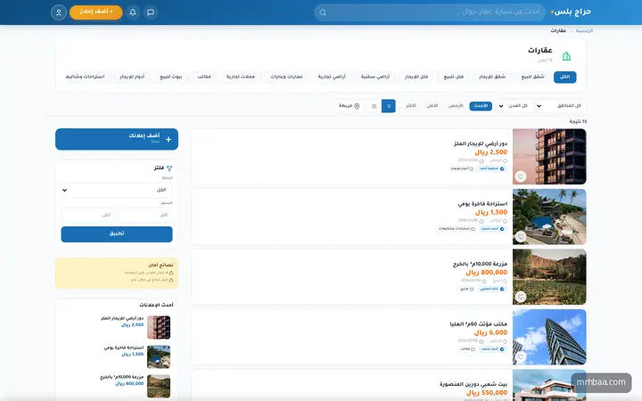Switch to list view icon
Screen dimensions: 642x401
[389, 106]
